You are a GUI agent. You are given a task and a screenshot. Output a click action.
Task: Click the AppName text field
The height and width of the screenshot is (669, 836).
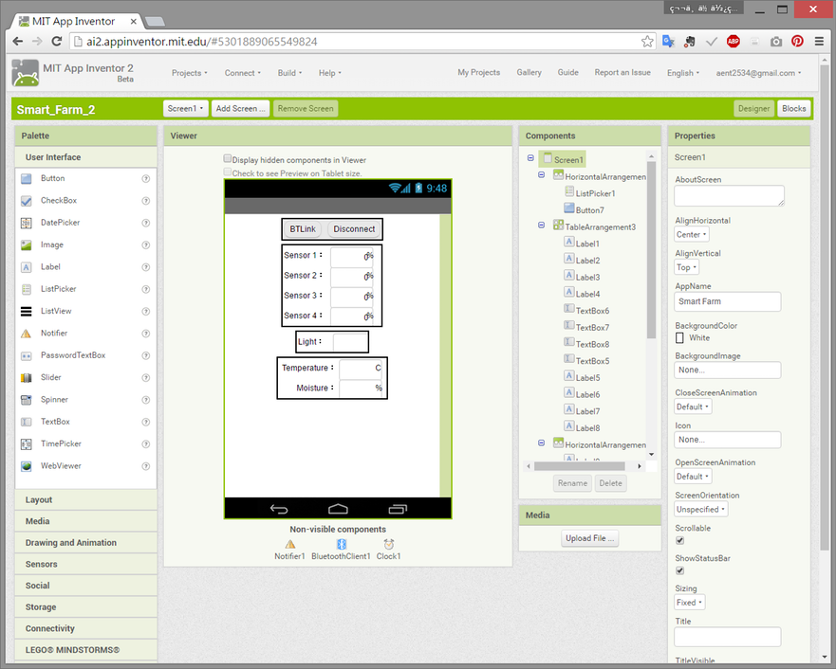point(727,301)
